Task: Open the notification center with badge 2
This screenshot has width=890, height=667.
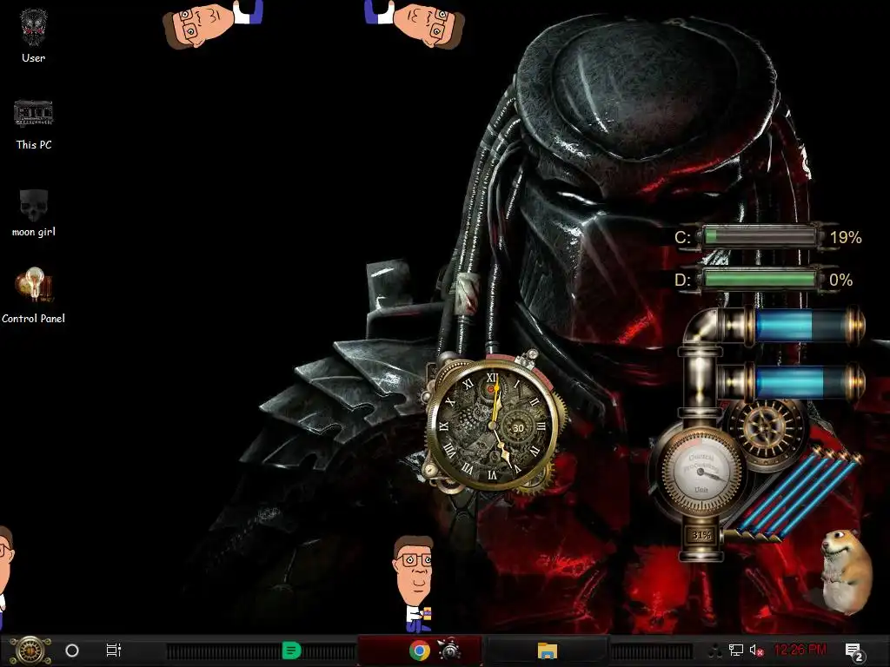Action: pyautogui.click(x=854, y=651)
